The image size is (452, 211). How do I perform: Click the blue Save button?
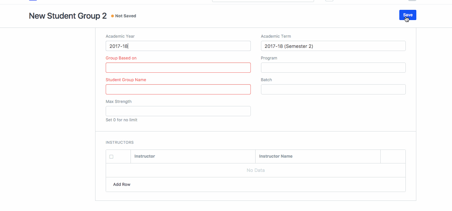pos(407,15)
